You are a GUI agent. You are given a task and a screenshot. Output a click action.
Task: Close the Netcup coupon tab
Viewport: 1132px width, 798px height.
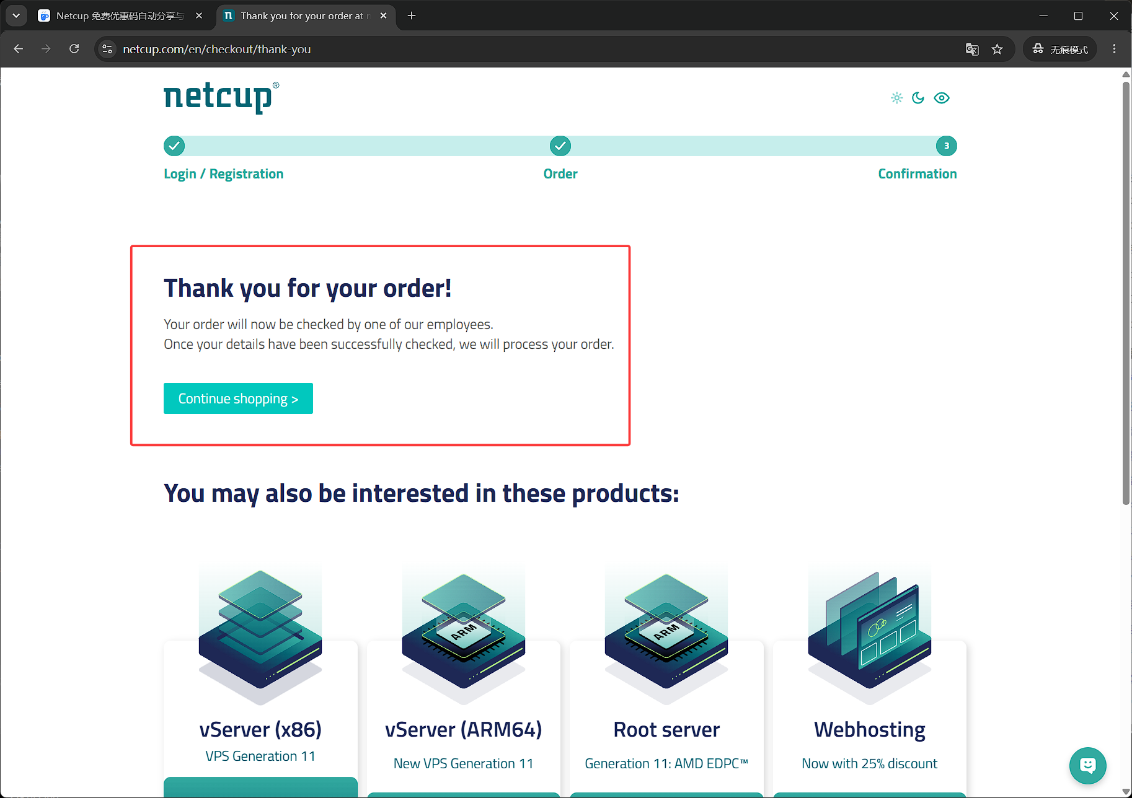(199, 15)
